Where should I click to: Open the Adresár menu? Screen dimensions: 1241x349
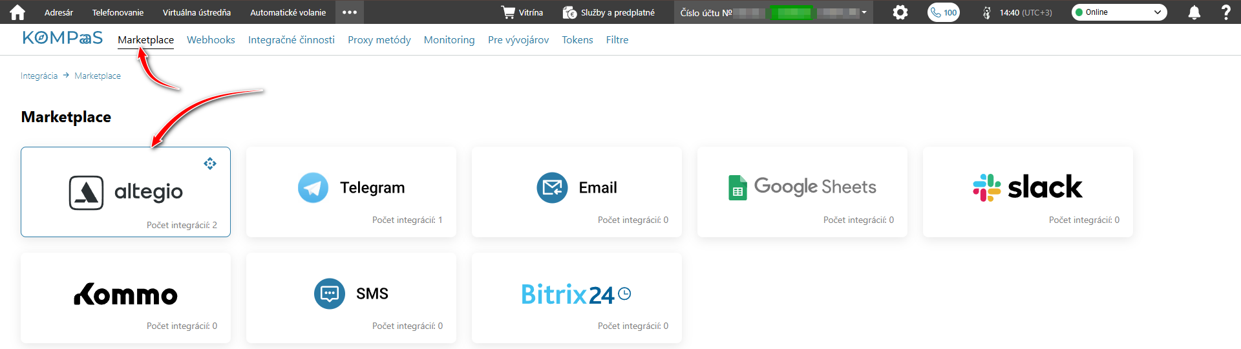point(59,12)
